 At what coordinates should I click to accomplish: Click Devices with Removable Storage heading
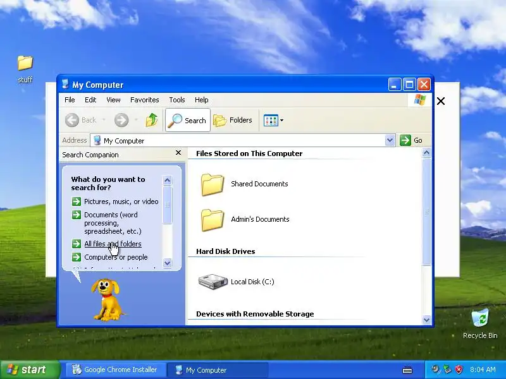click(x=255, y=314)
